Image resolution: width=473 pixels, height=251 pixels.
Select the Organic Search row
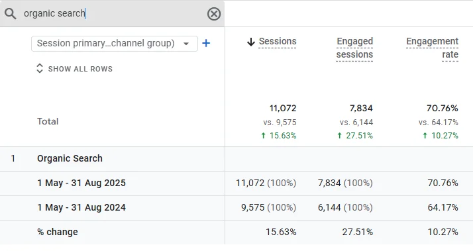click(x=236, y=159)
